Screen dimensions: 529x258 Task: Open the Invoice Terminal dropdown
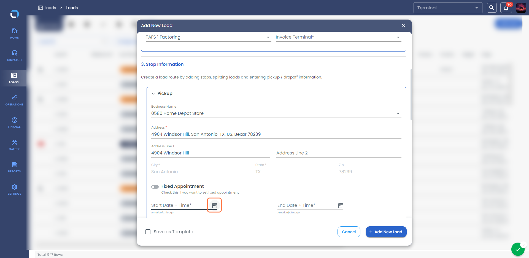coord(338,37)
